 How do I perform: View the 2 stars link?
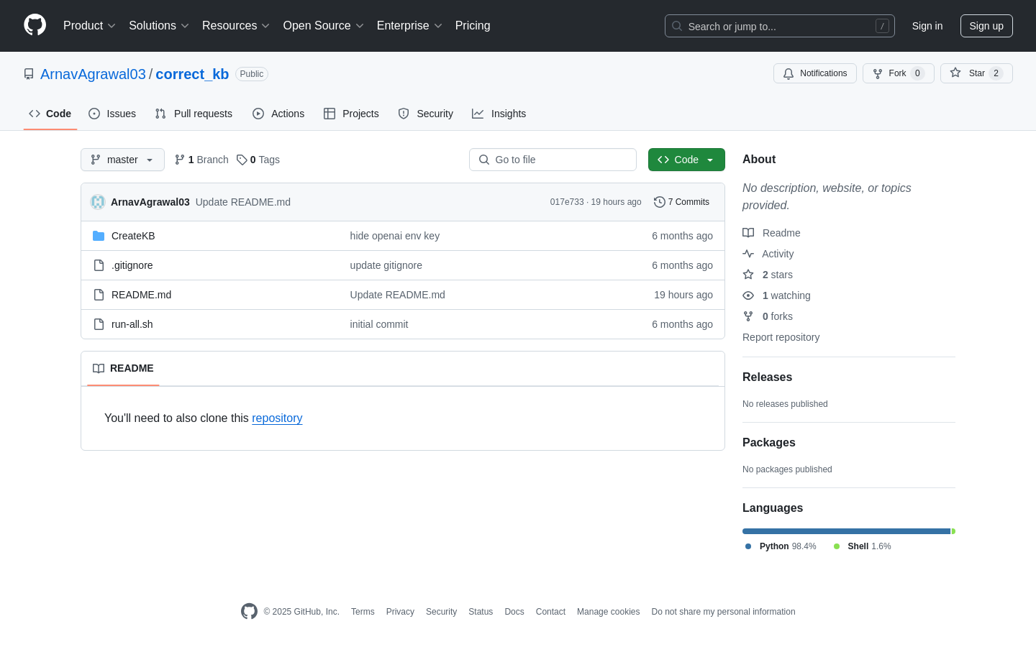[768, 275]
